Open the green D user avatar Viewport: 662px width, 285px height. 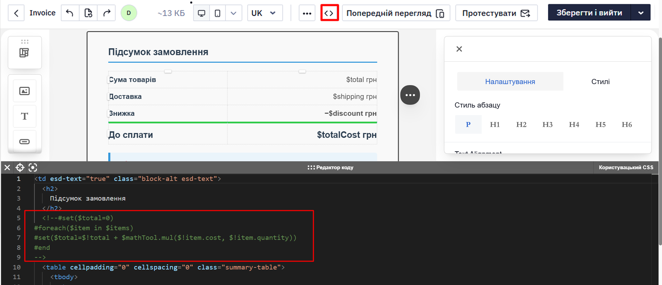(129, 13)
